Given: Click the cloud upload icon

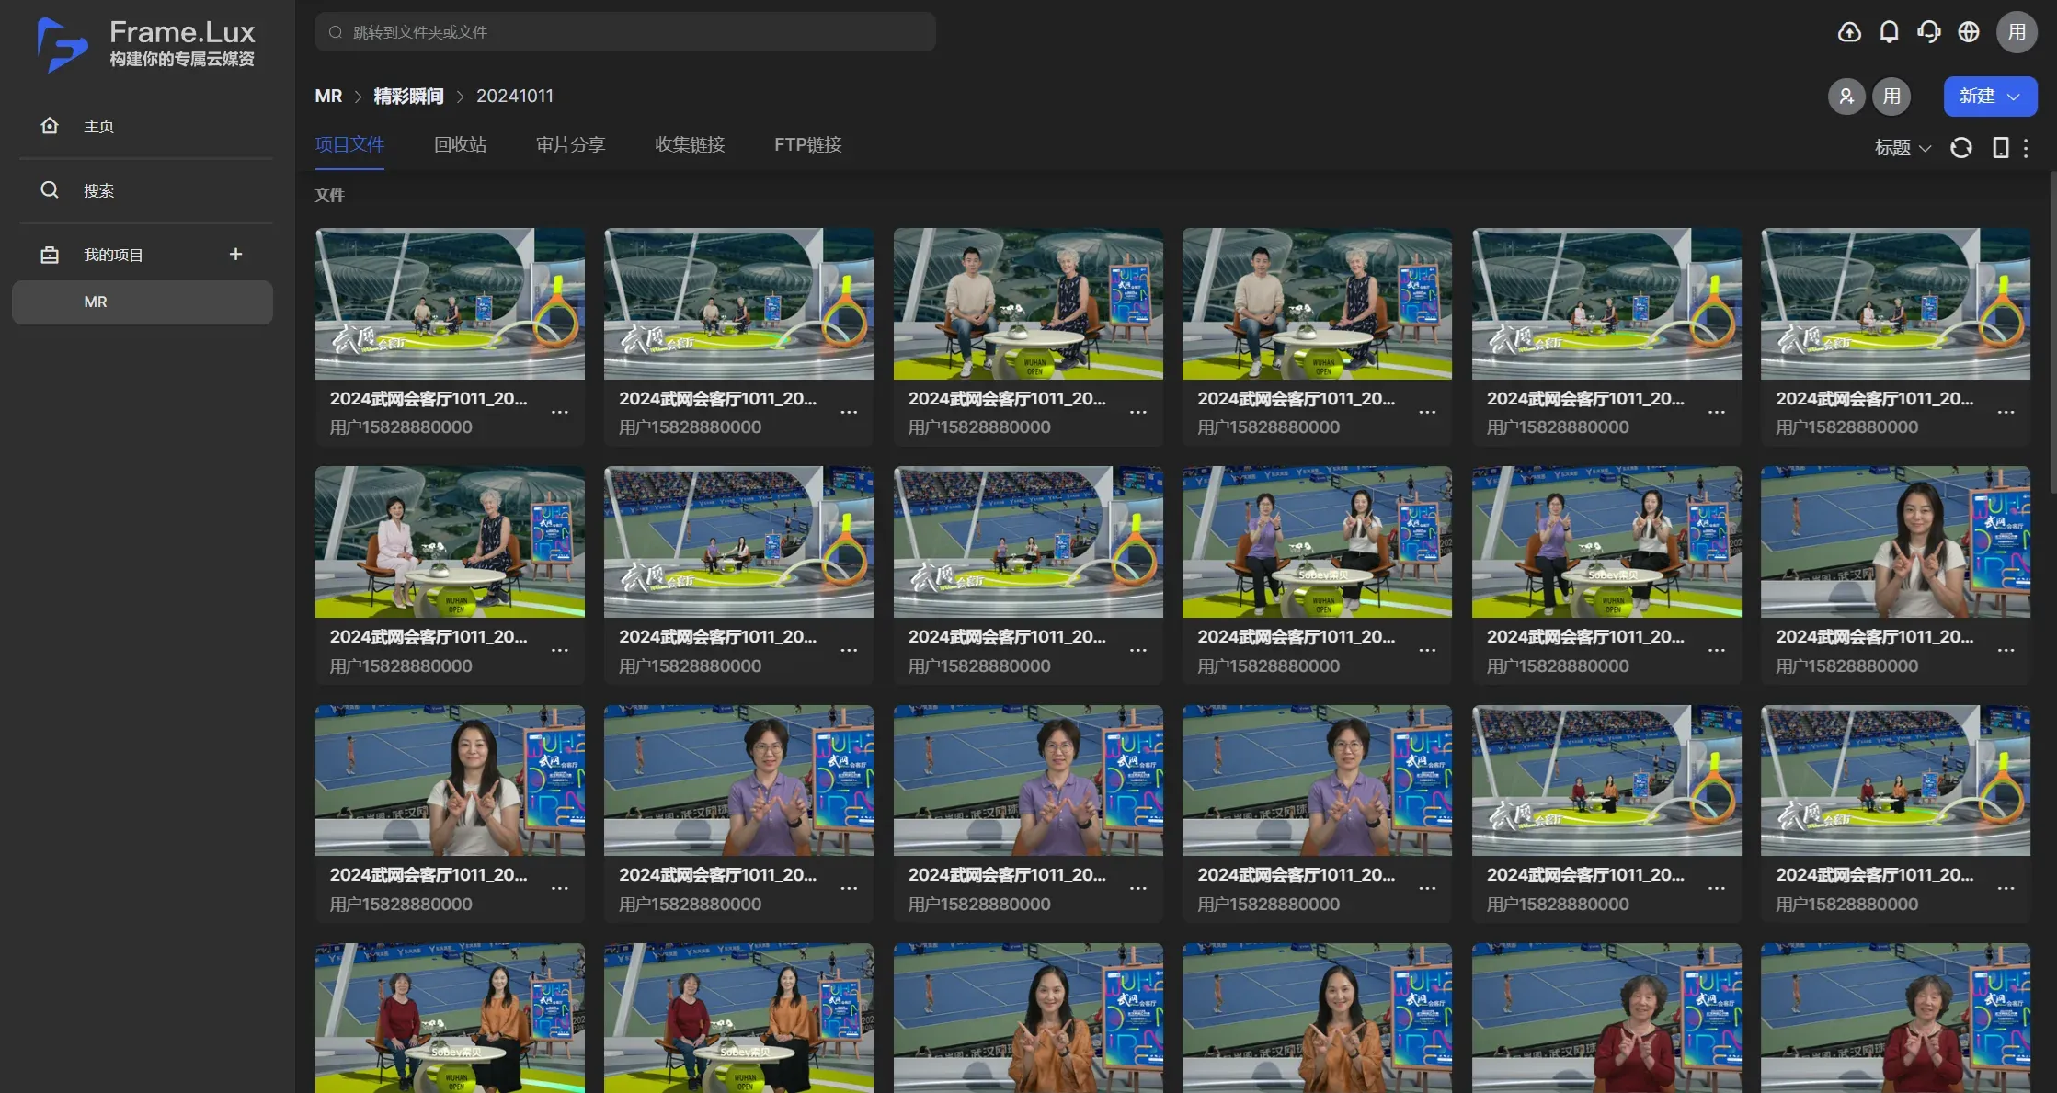Looking at the screenshot, I should (x=1849, y=32).
